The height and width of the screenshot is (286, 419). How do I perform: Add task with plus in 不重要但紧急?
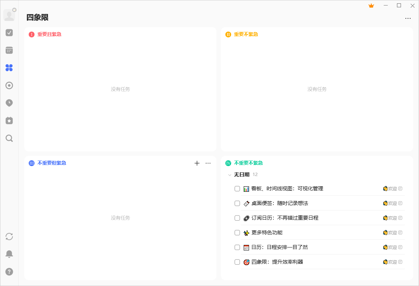click(x=197, y=163)
